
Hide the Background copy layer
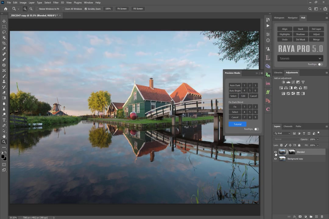click(275, 159)
